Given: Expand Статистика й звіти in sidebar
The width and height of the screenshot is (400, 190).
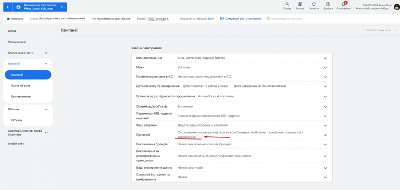Looking at the screenshot, I should click(x=46, y=53).
